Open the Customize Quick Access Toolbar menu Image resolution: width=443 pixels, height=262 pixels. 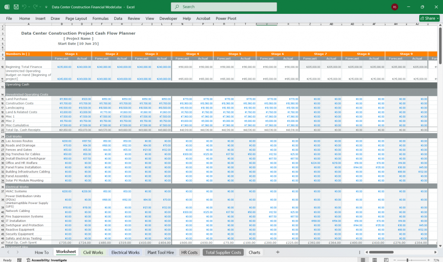coord(46,6)
